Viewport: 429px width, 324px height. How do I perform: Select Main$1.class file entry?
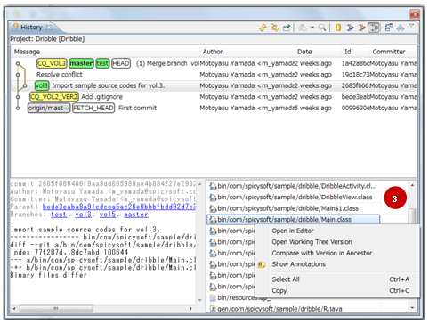click(x=294, y=208)
